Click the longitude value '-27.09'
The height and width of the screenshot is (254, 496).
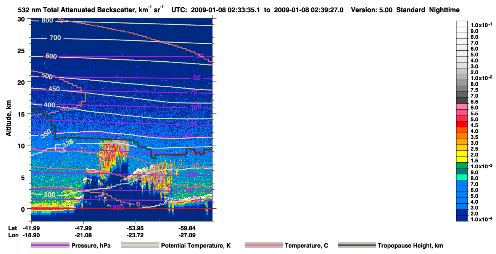point(187,235)
